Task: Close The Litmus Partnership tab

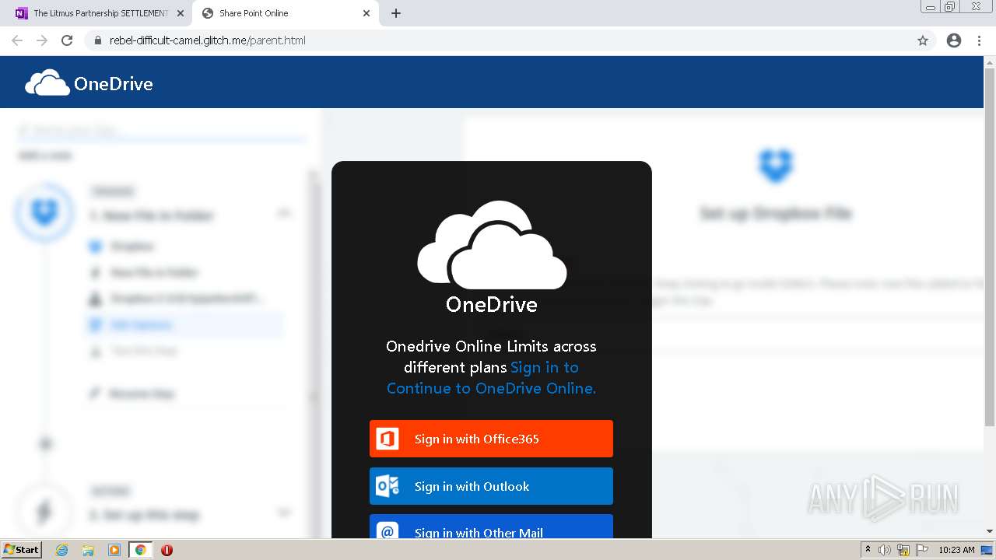Action: (x=181, y=13)
